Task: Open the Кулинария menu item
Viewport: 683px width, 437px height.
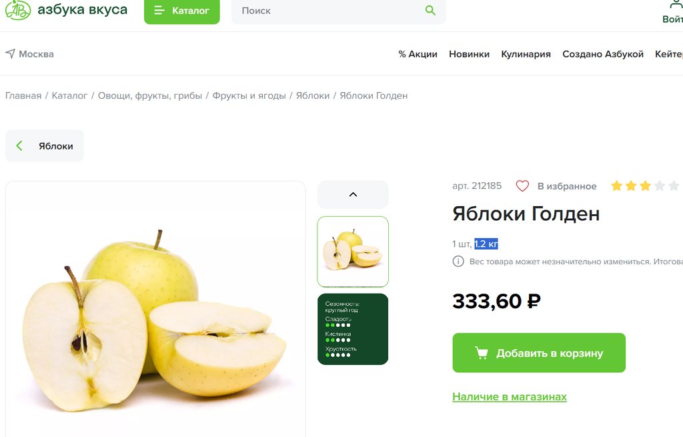Action: point(526,54)
